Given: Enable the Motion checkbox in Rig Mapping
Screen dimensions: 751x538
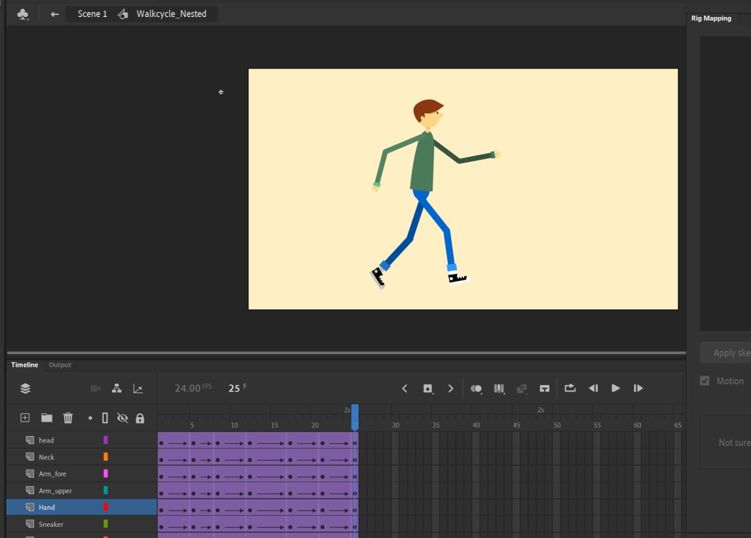Looking at the screenshot, I should (705, 380).
